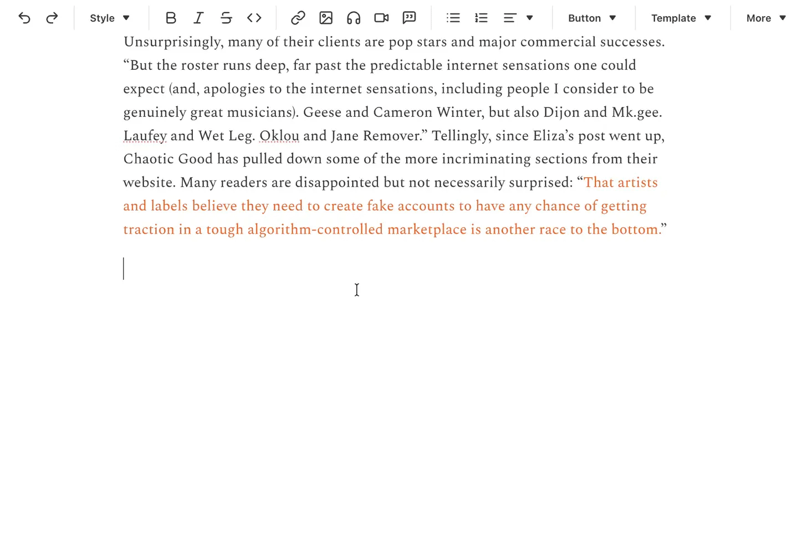This screenshot has width=807, height=538.
Task: Add audio with headphones icon
Action: (x=354, y=18)
